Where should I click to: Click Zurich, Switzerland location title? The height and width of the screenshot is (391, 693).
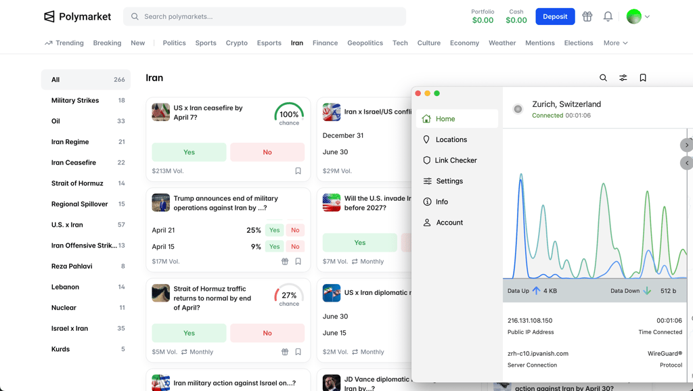pos(566,104)
